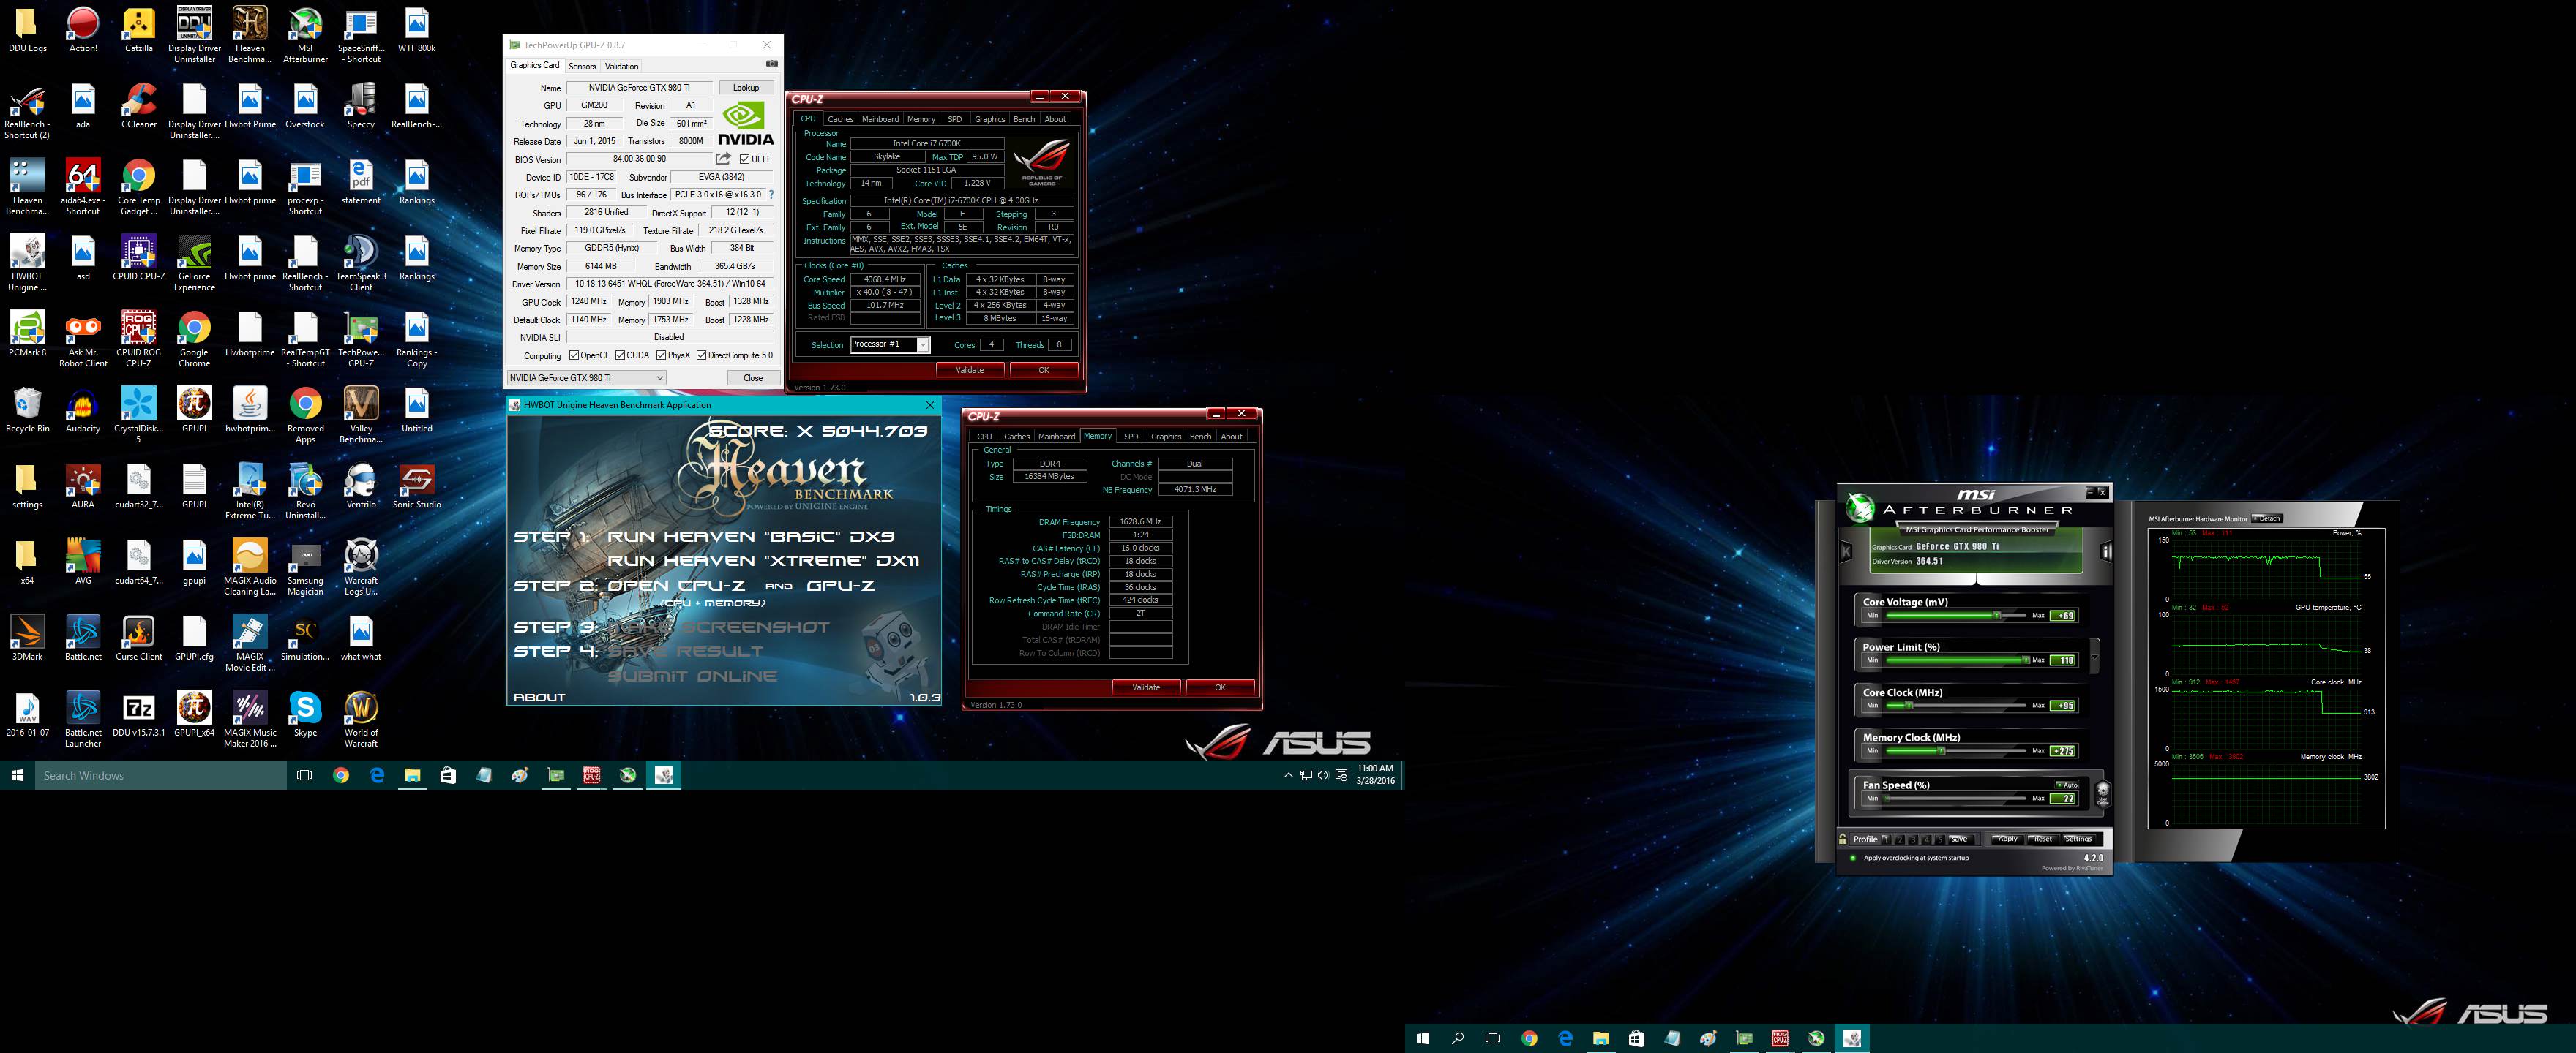Click Detach on the Afterburner Hardware Monitor
2576x1053 pixels.
tap(2267, 518)
